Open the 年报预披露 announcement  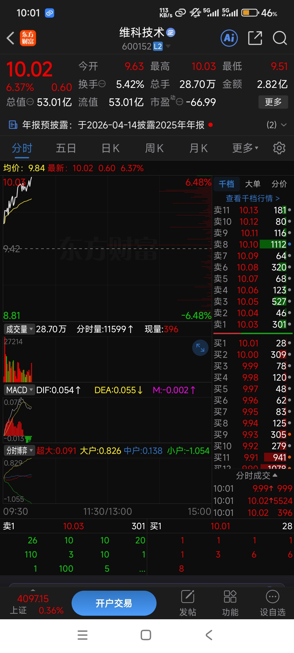(113, 125)
